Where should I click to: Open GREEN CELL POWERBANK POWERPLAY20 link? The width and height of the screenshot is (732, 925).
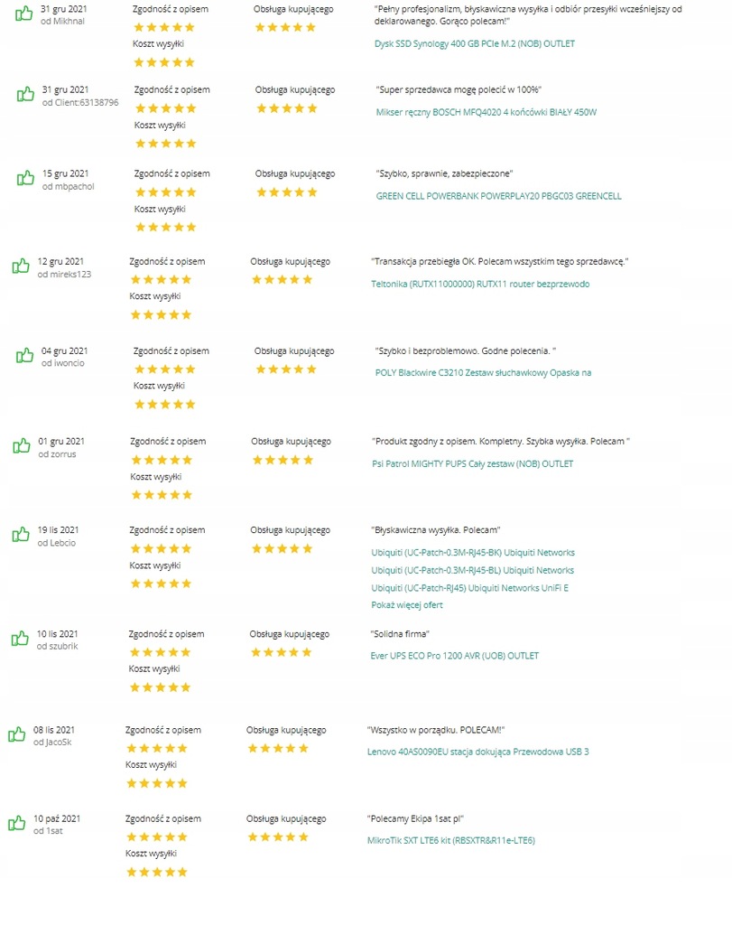tap(498, 196)
